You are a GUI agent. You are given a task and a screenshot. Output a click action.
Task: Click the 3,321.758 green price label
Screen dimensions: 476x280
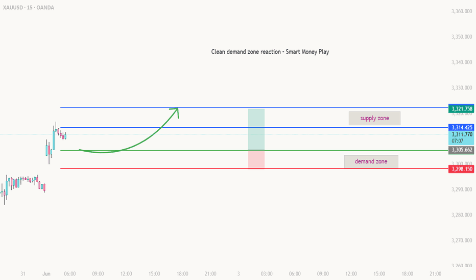point(462,109)
